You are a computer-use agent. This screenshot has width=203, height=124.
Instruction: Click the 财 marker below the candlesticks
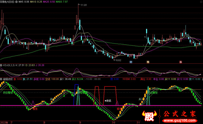(x=131, y=62)
